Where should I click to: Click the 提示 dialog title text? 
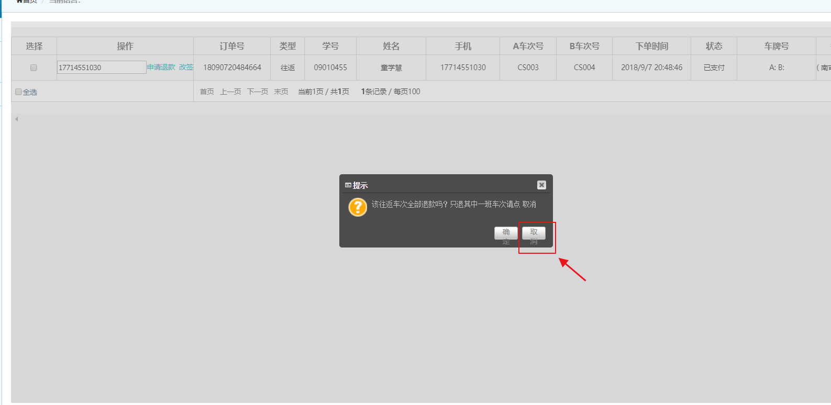pyautogui.click(x=360, y=185)
